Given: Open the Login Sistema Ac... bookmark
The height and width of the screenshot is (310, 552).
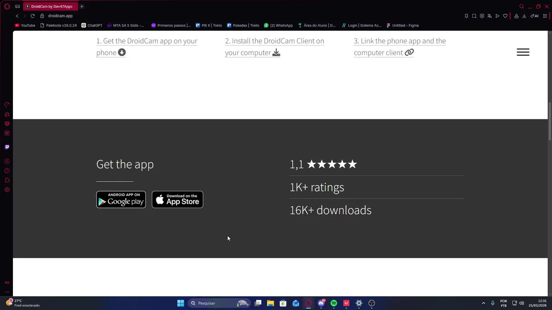Looking at the screenshot, I should 361,25.
